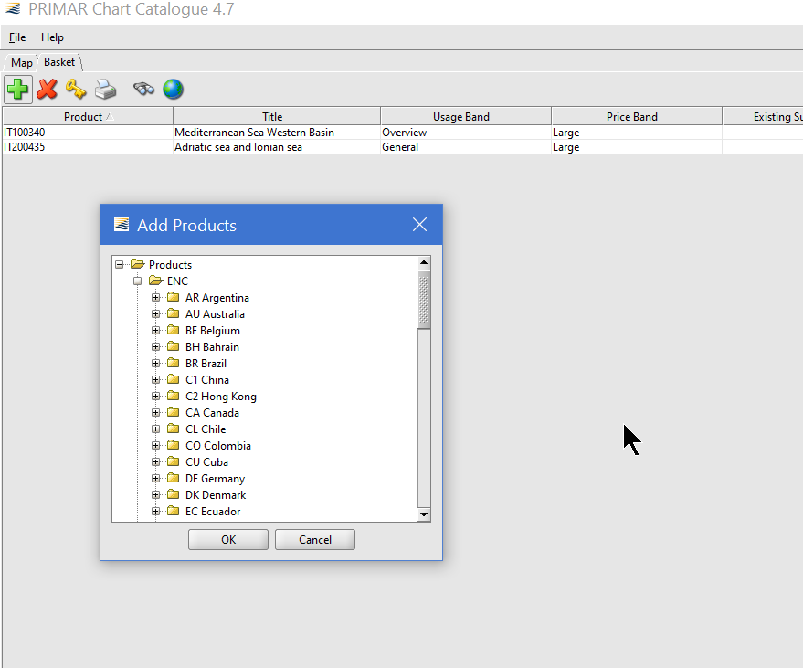Click the AU Australia folder icon

point(173,313)
